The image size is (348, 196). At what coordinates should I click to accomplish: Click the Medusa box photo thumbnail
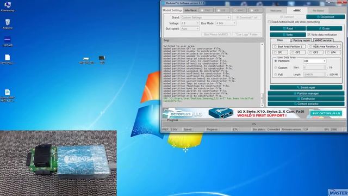[58, 163]
